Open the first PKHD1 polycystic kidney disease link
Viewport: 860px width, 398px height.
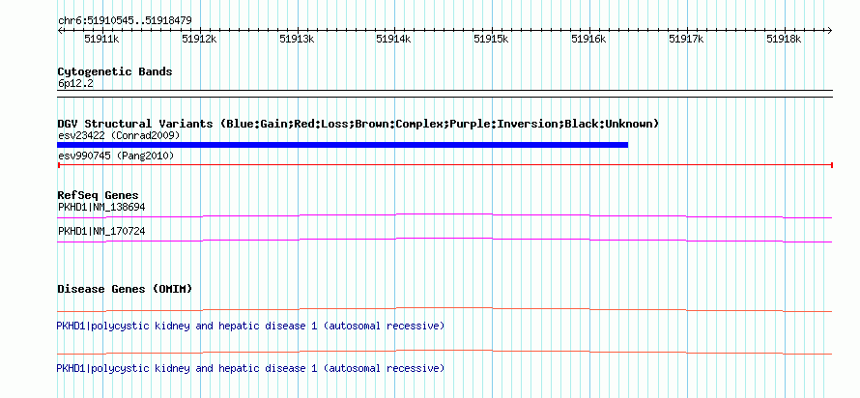pos(250,327)
